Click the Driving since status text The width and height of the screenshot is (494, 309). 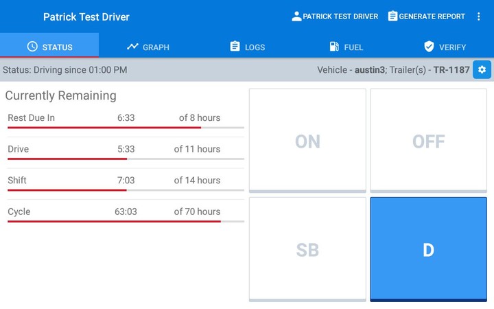click(65, 69)
